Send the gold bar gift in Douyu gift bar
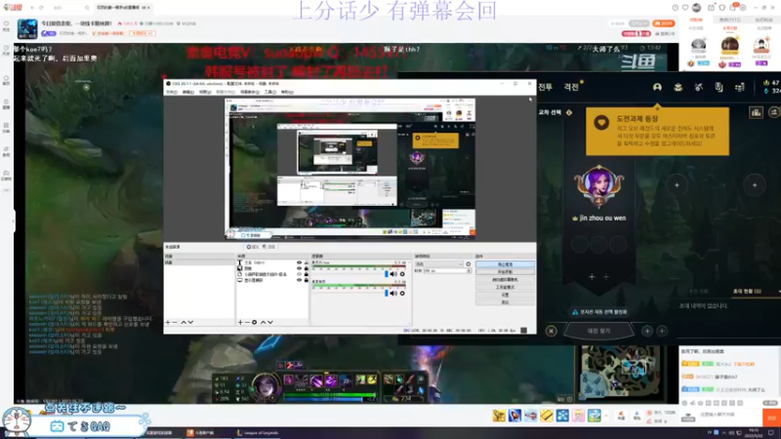781x439 pixels. [547, 416]
